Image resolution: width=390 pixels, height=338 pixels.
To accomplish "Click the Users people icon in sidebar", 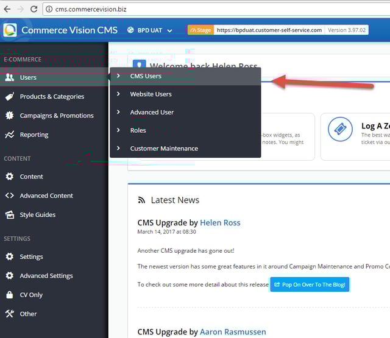I will [10, 77].
